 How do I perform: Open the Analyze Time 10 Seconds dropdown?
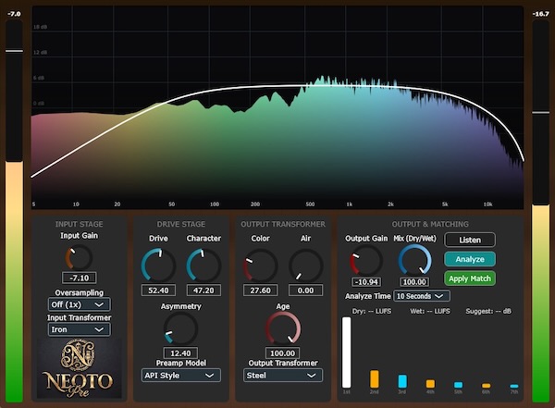pos(422,296)
